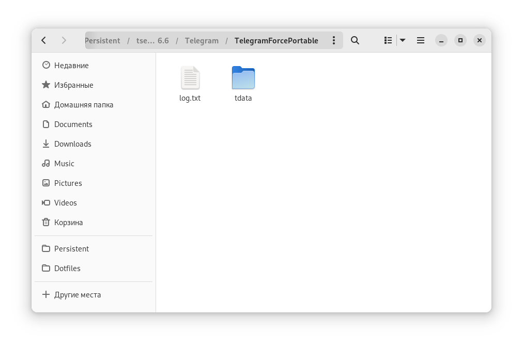Viewport: 523px width, 347px height.
Task: Open Downloads in sidebar
Action: [72, 144]
